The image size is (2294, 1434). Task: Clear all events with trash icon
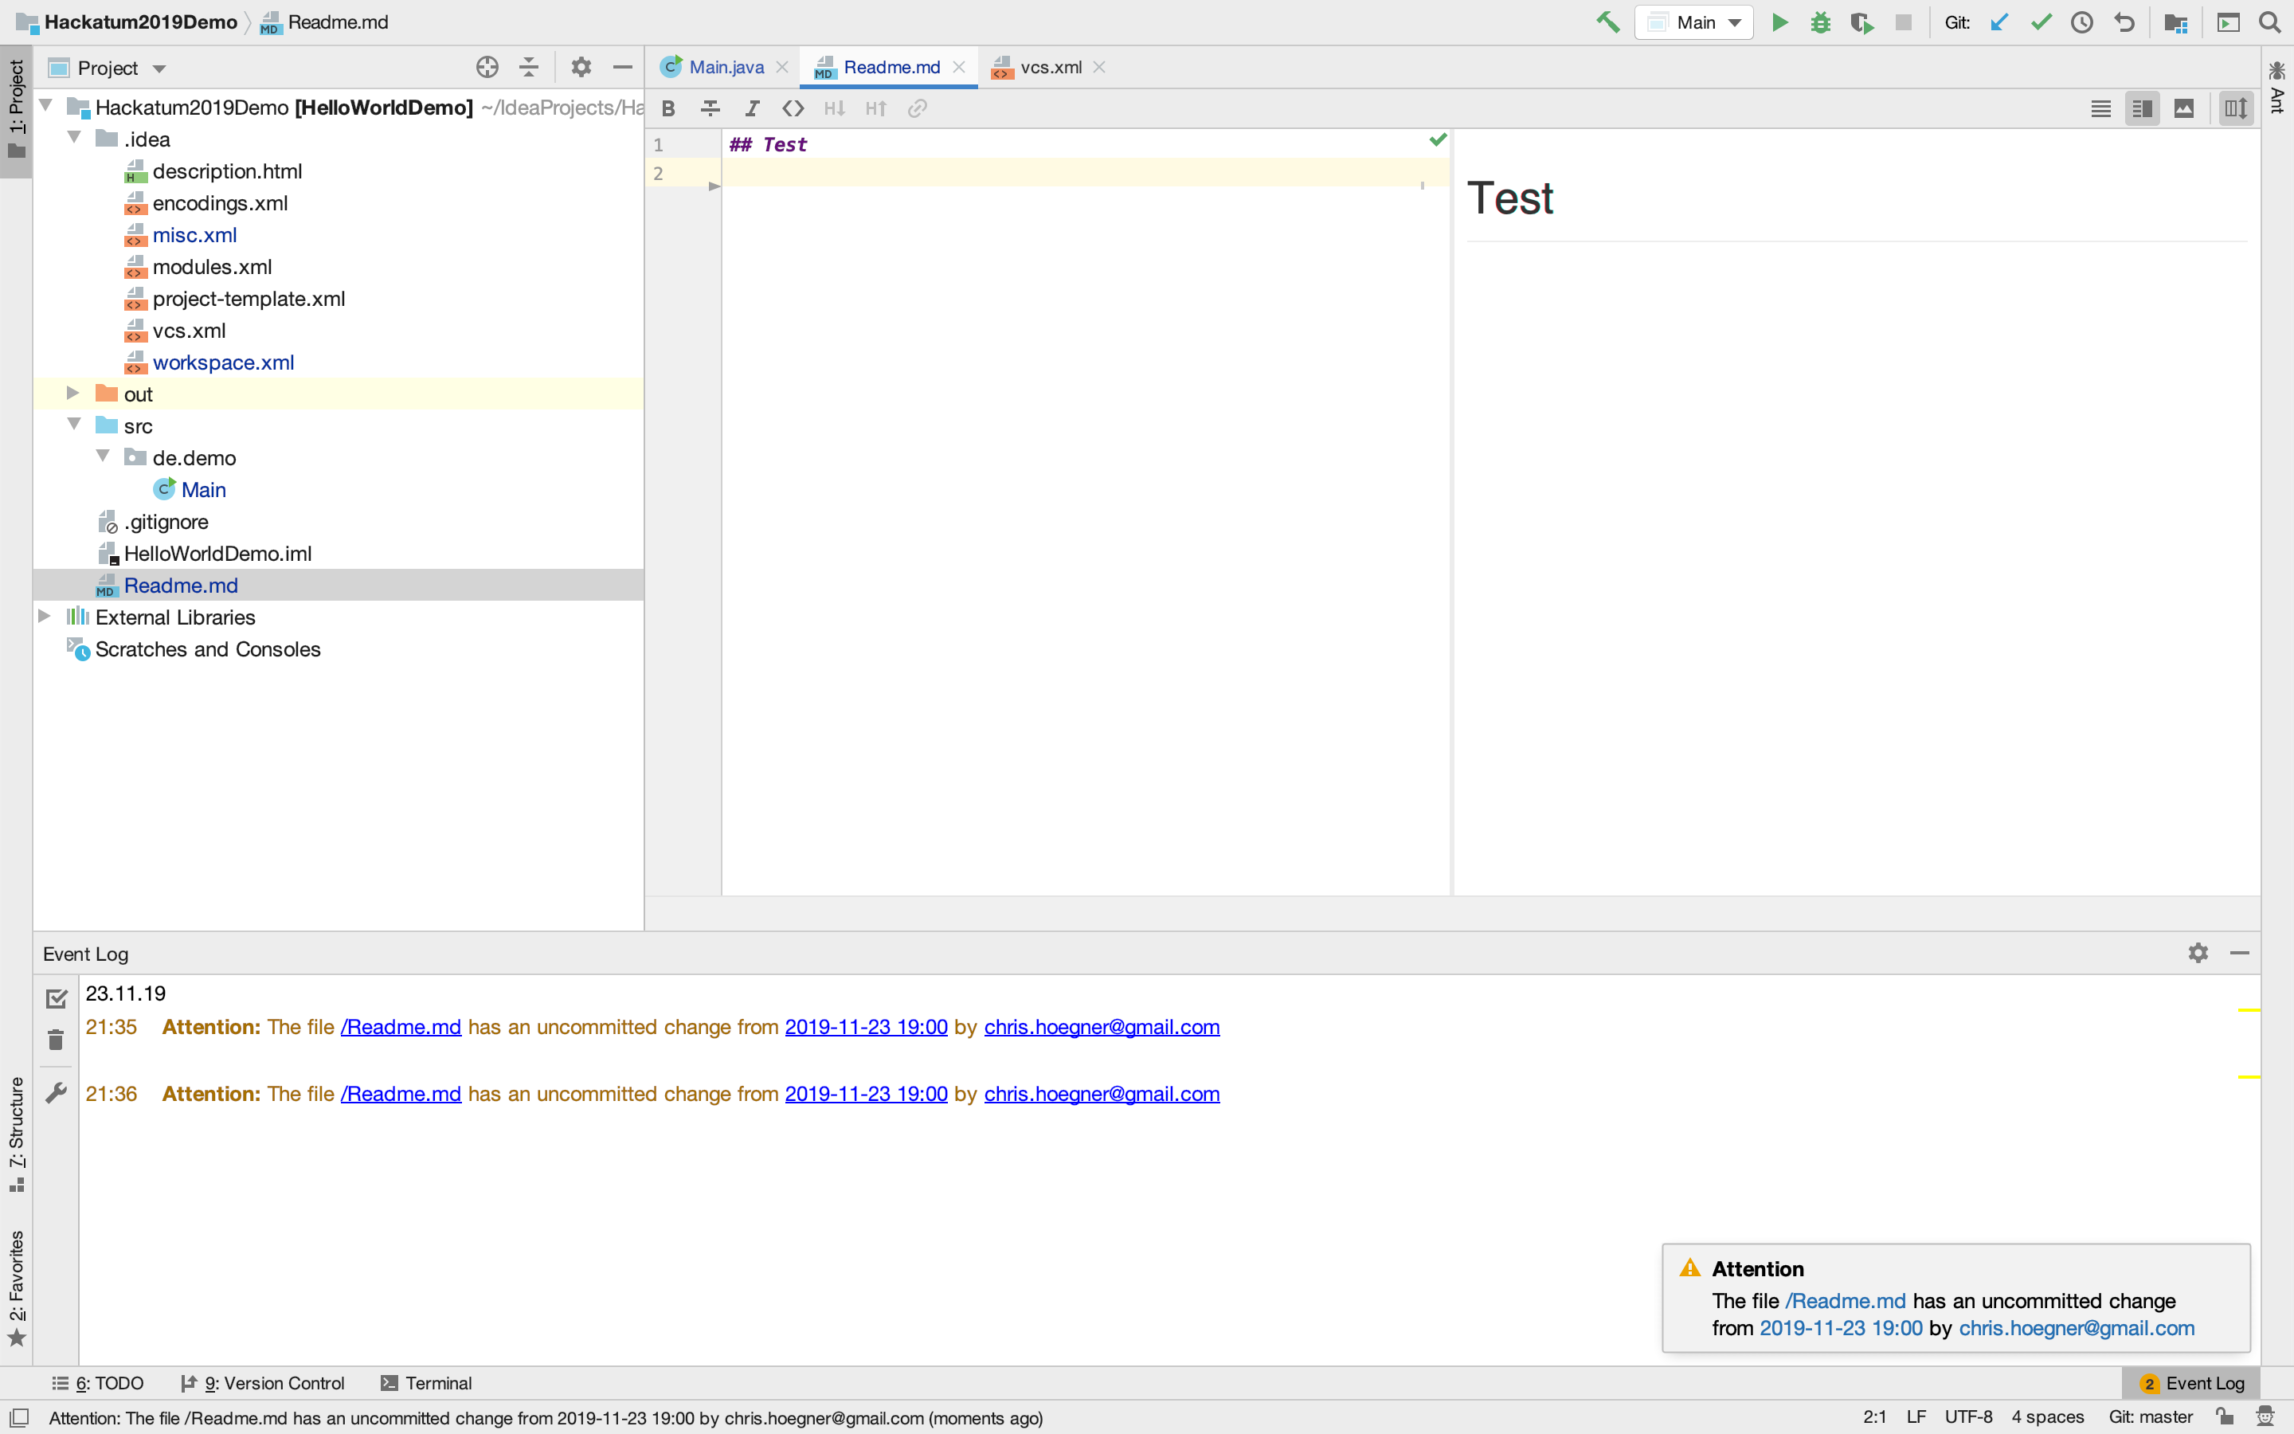pos(56,1040)
